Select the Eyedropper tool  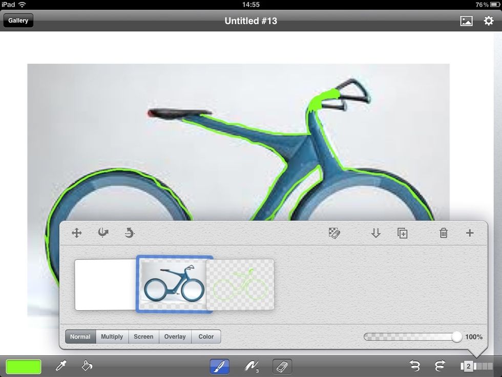click(60, 366)
